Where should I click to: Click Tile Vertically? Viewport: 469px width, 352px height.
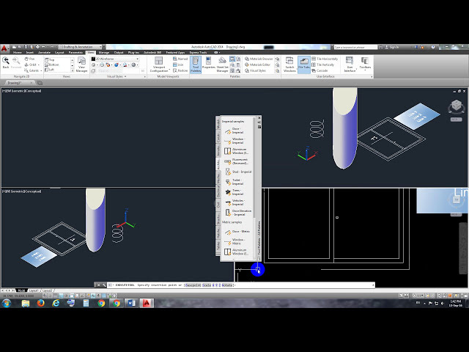322,65
